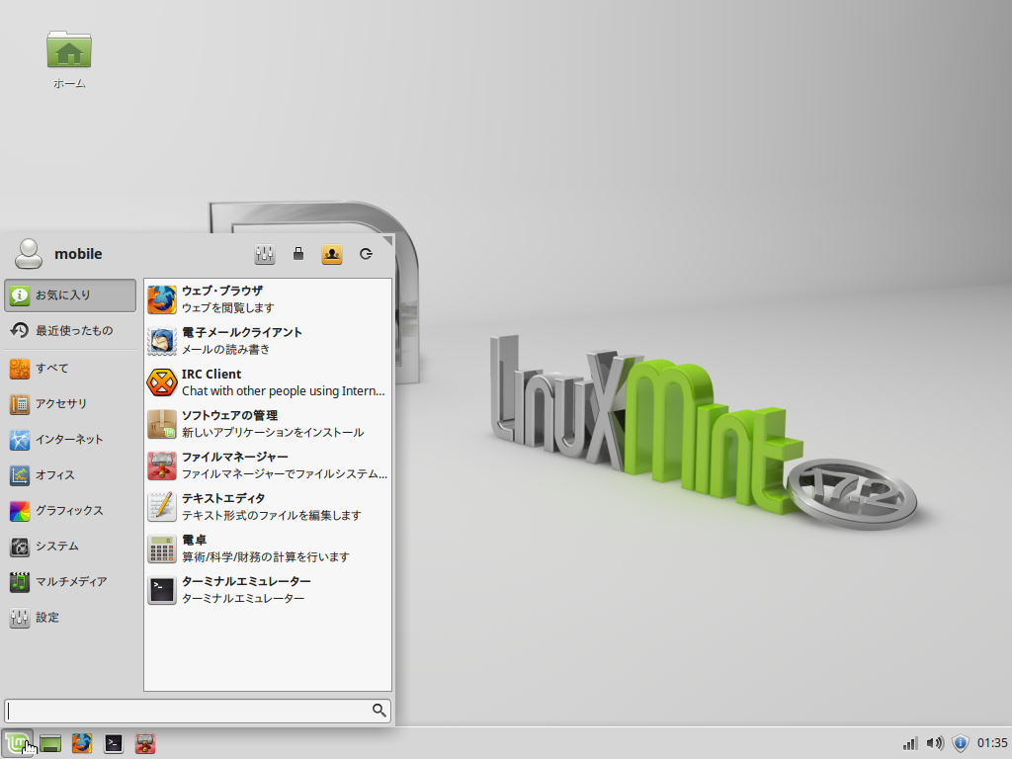Launch テキストエディタ text editor entry

268,507
